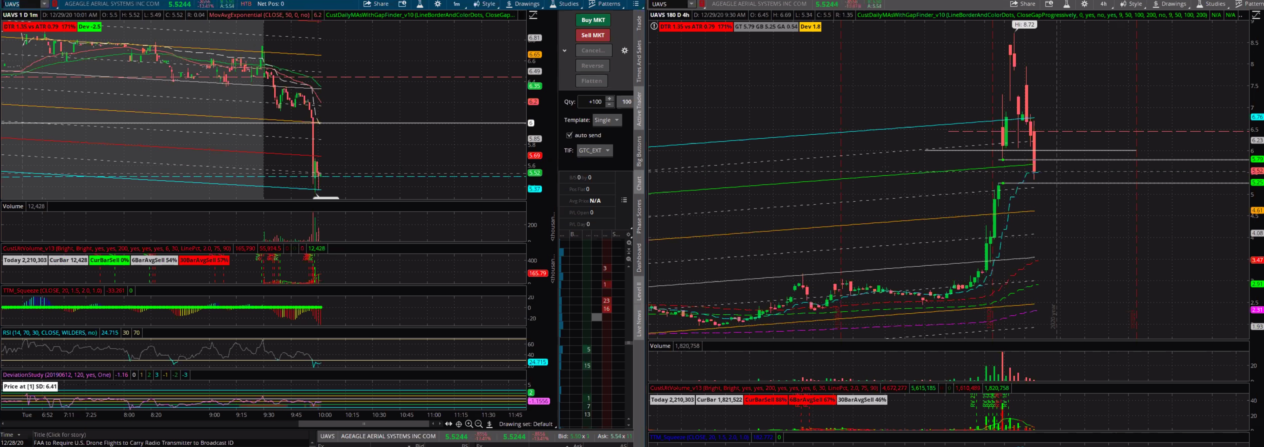Collapse the order buttons chevron left of Cancel
This screenshot has width=1264, height=447.
(x=564, y=50)
